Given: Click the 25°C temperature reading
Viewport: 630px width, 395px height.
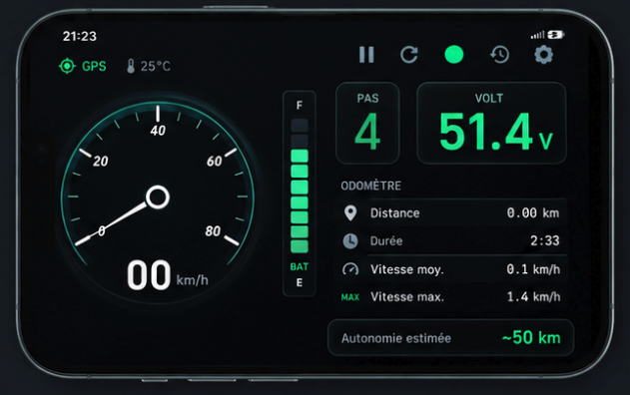Looking at the screenshot, I should point(156,66).
